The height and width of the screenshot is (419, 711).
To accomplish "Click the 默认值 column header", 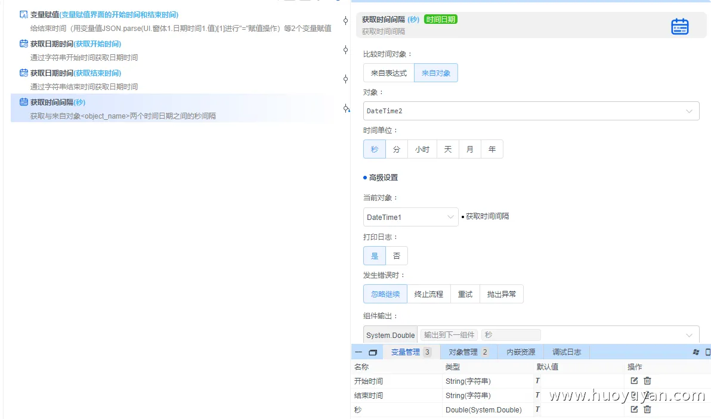I will (x=548, y=367).
